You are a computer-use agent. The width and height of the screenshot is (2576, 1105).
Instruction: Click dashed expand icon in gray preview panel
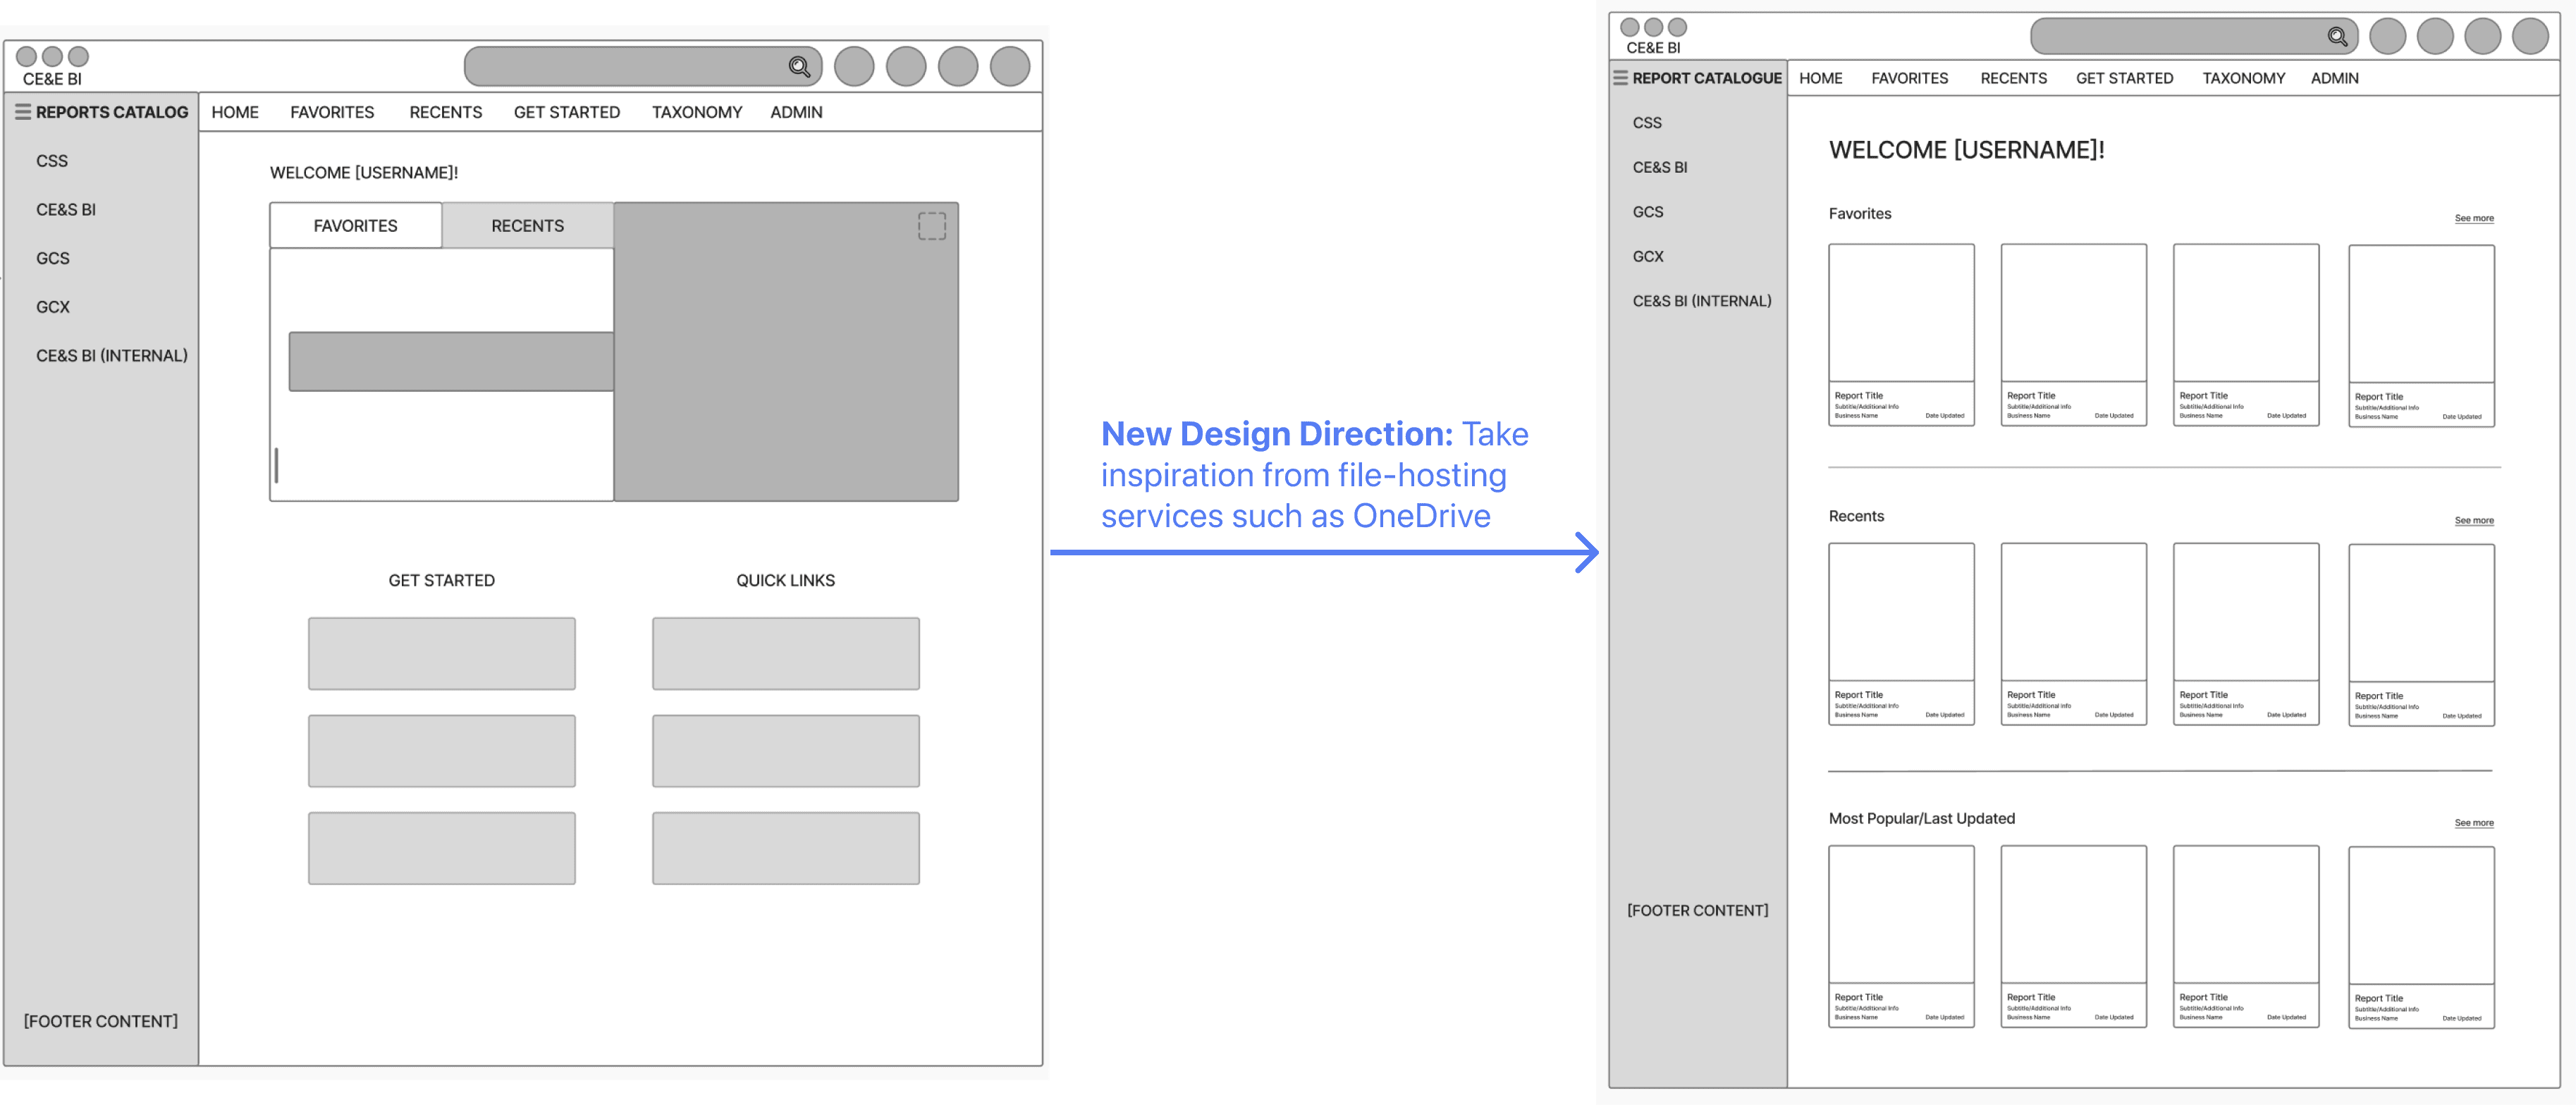931,226
